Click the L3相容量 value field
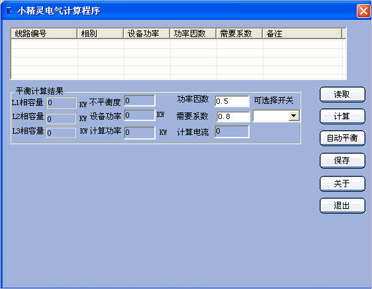This screenshot has height=289, width=372. tap(61, 132)
